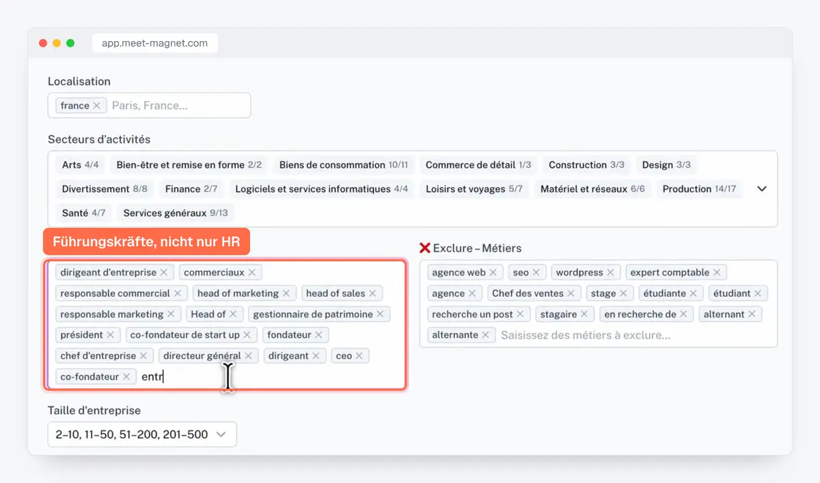Remove the excluded expert comptable tag
820x483 pixels.
(x=717, y=272)
